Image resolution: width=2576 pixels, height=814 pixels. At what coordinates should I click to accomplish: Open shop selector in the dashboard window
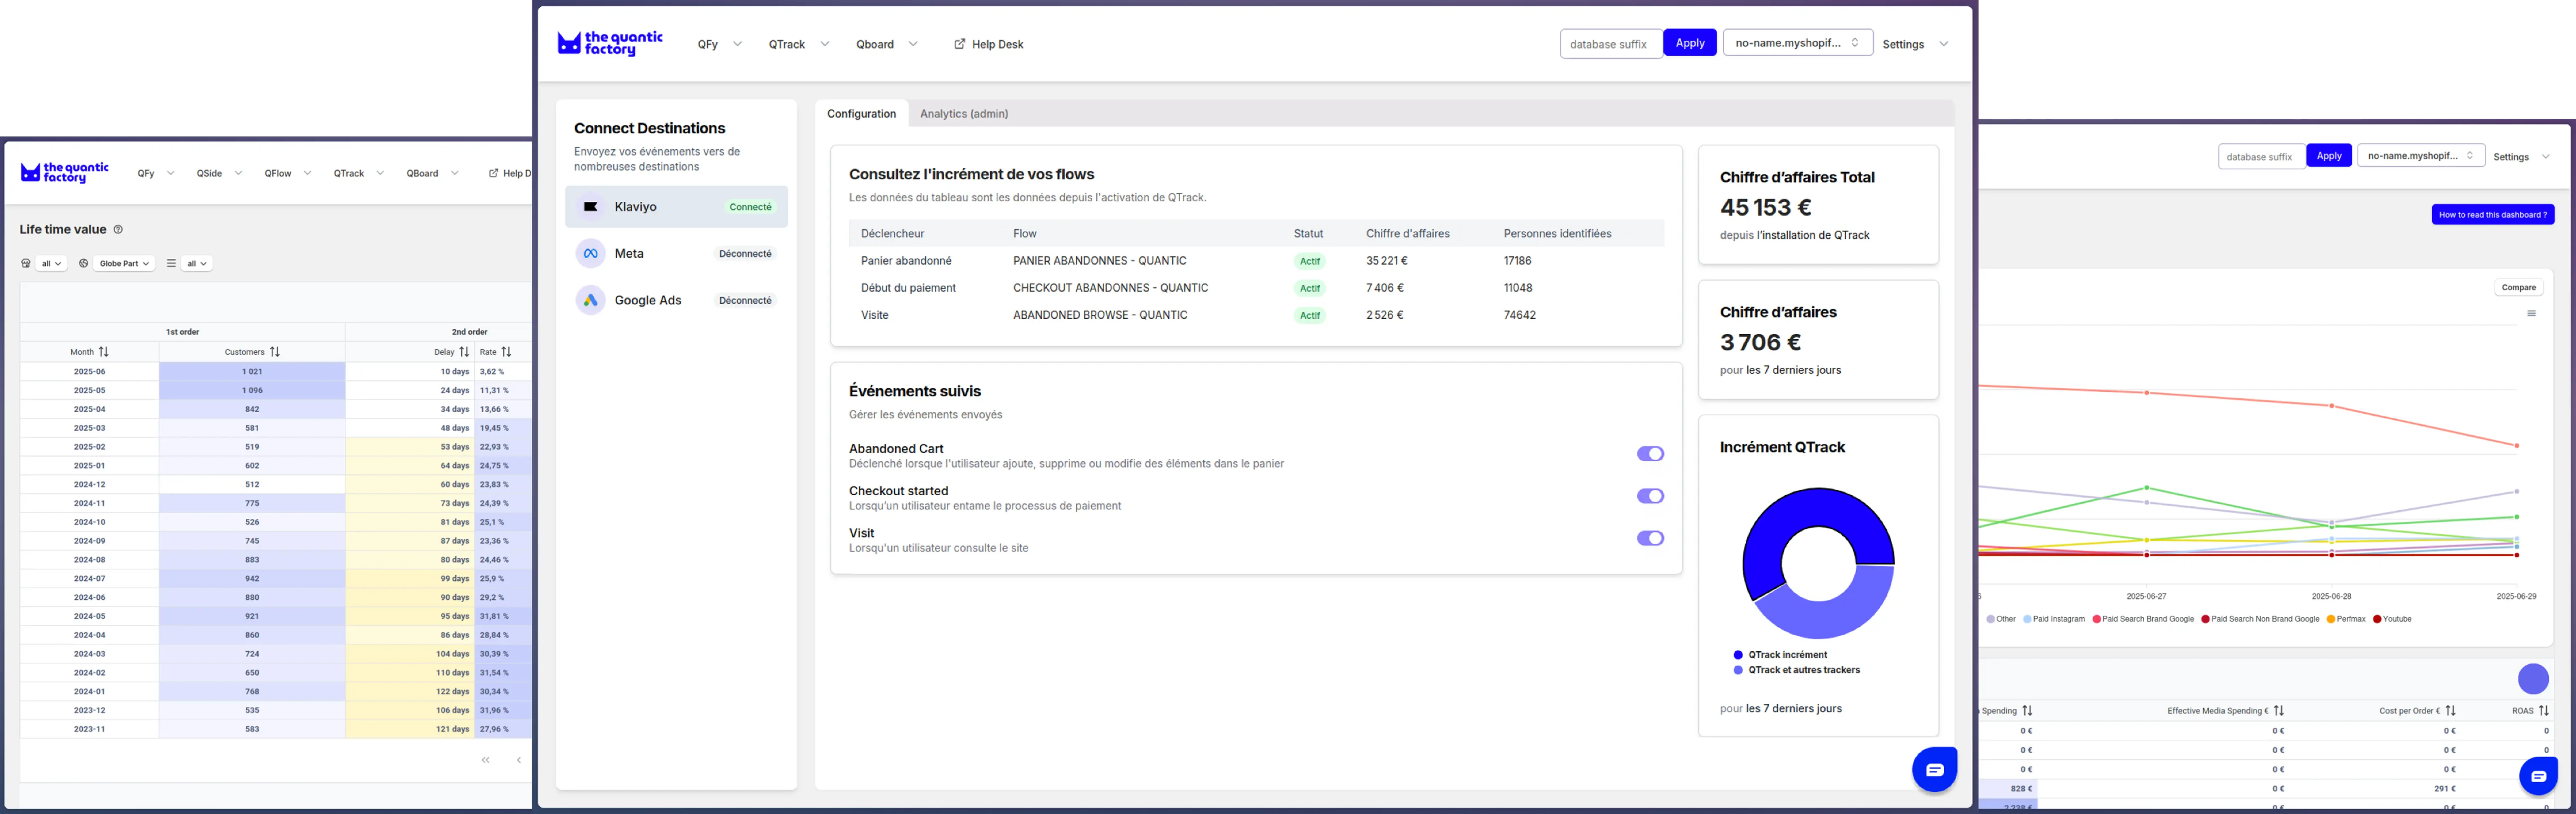(x=2420, y=156)
